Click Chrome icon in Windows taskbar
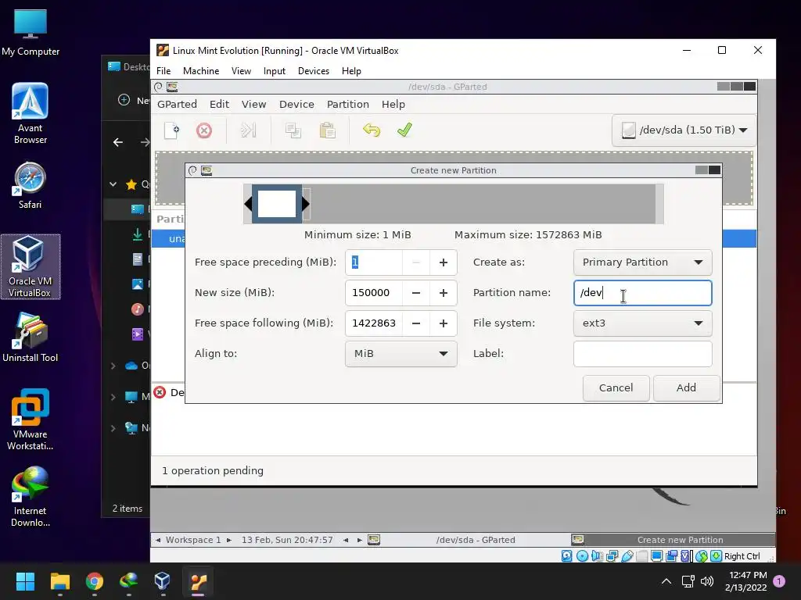801x600 pixels. 95,581
